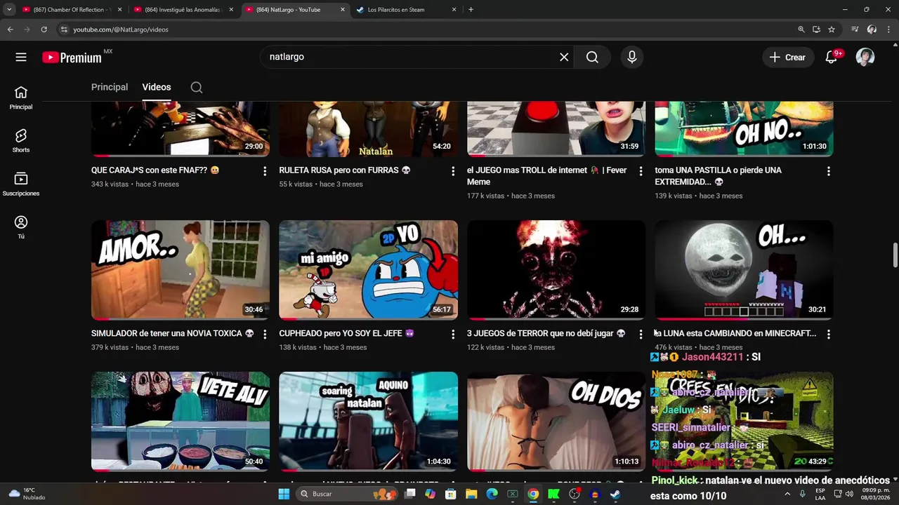The width and height of the screenshot is (899, 505).
Task: Open the notifications bell
Action: click(x=832, y=57)
